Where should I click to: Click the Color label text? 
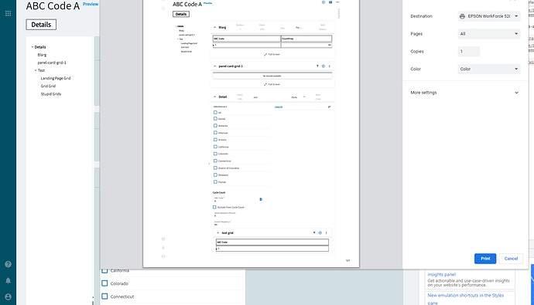(x=416, y=69)
